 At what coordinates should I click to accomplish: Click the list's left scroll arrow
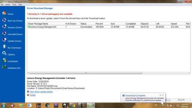click(28, 73)
